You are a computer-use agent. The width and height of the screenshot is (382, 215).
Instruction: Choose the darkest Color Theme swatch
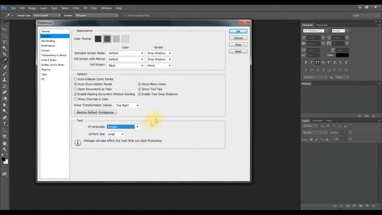(x=98, y=39)
